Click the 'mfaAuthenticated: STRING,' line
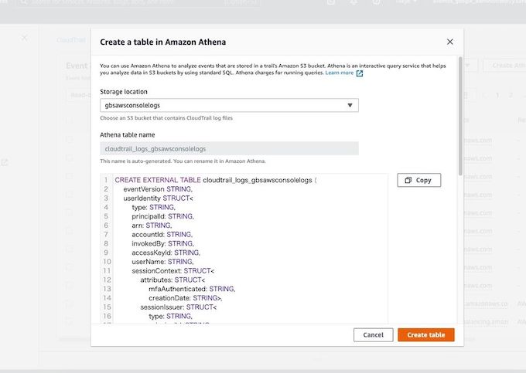 [x=192, y=289]
